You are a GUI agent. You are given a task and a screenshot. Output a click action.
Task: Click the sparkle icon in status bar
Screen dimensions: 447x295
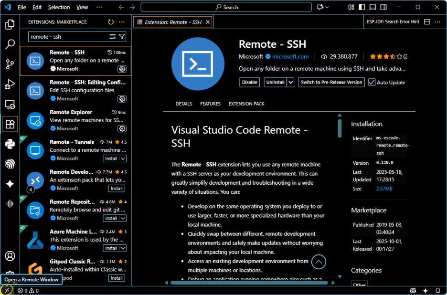click(426, 291)
